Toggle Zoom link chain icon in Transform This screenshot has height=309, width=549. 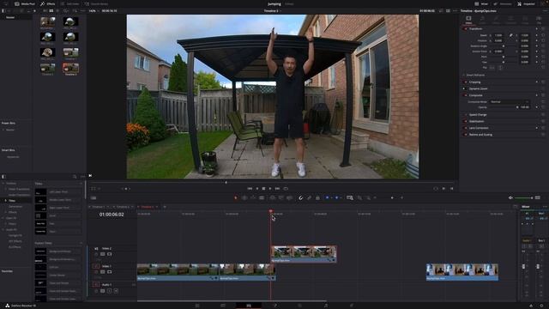click(x=511, y=35)
